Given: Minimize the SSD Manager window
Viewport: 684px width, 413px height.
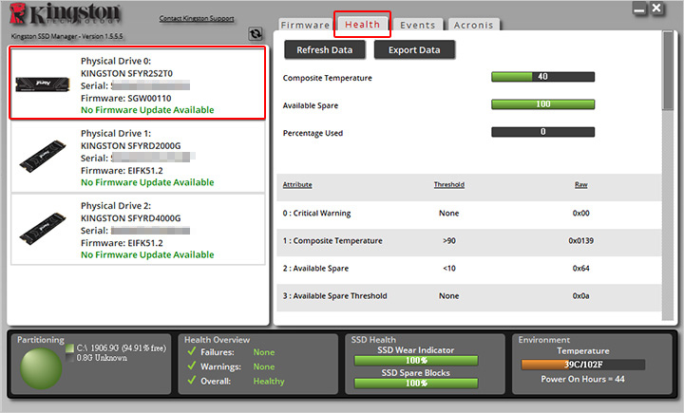Looking at the screenshot, I should pos(640,9).
